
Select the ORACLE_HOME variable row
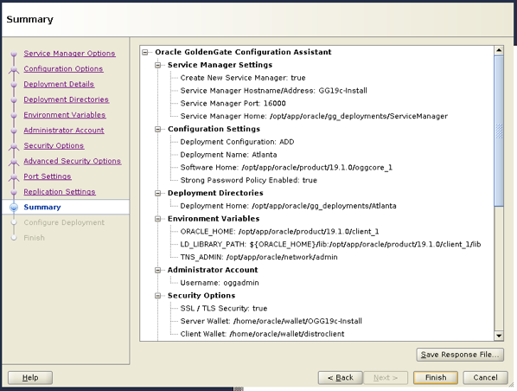(279, 232)
